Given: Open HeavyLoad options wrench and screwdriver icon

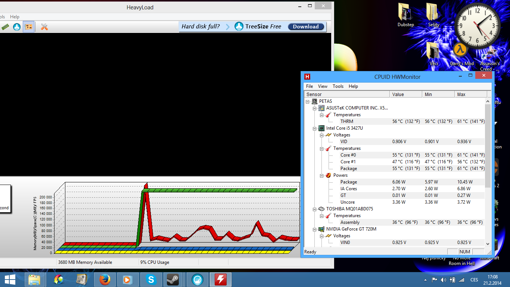Looking at the screenshot, I should point(44,27).
